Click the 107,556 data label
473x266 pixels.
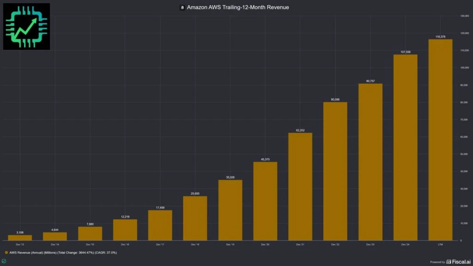405,52
